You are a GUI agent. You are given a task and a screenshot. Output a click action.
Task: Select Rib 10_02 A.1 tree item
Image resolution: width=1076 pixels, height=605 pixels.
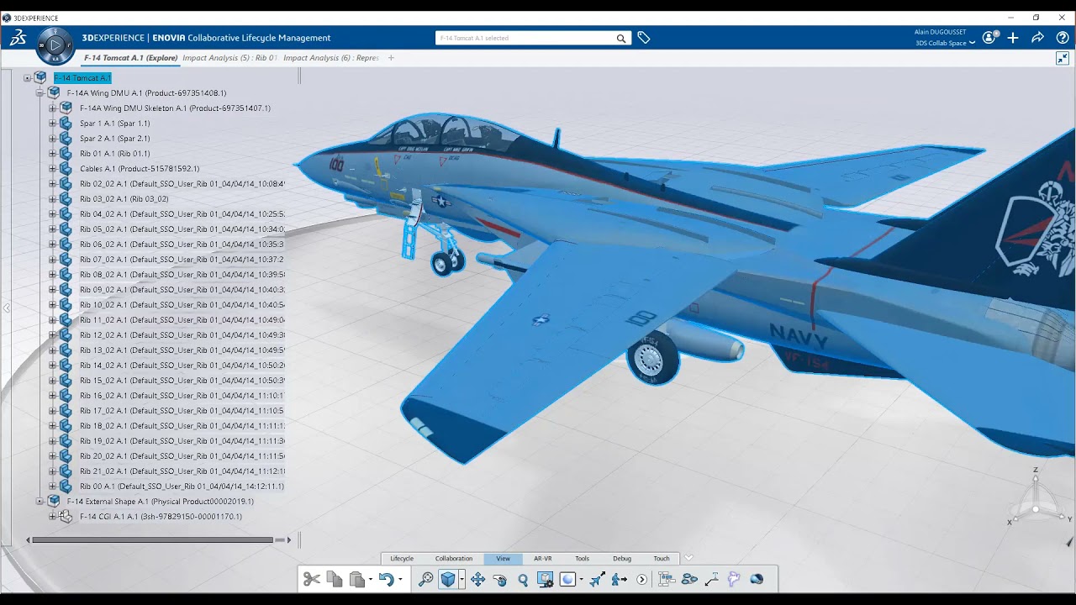(x=182, y=305)
